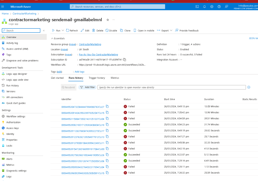Copy identifier of the 8:54:23 pm run
The width and height of the screenshot is (258, 181).
pyautogui.click(x=107, y=125)
